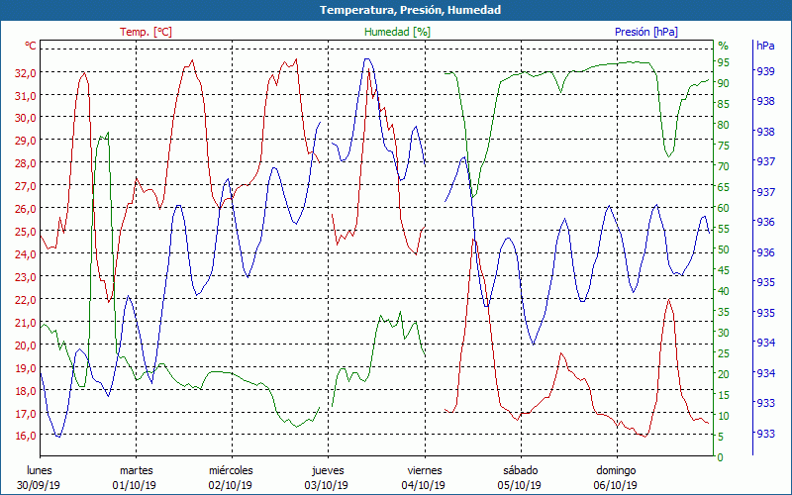Click 'viernes' day label on time axis

pos(425,470)
